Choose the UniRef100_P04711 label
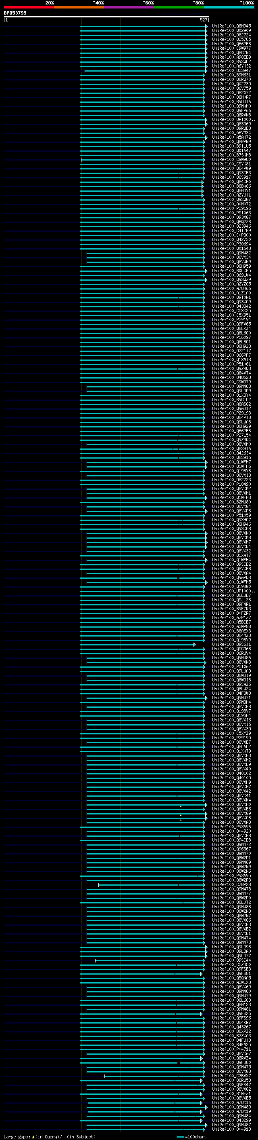 [231, 1049]
